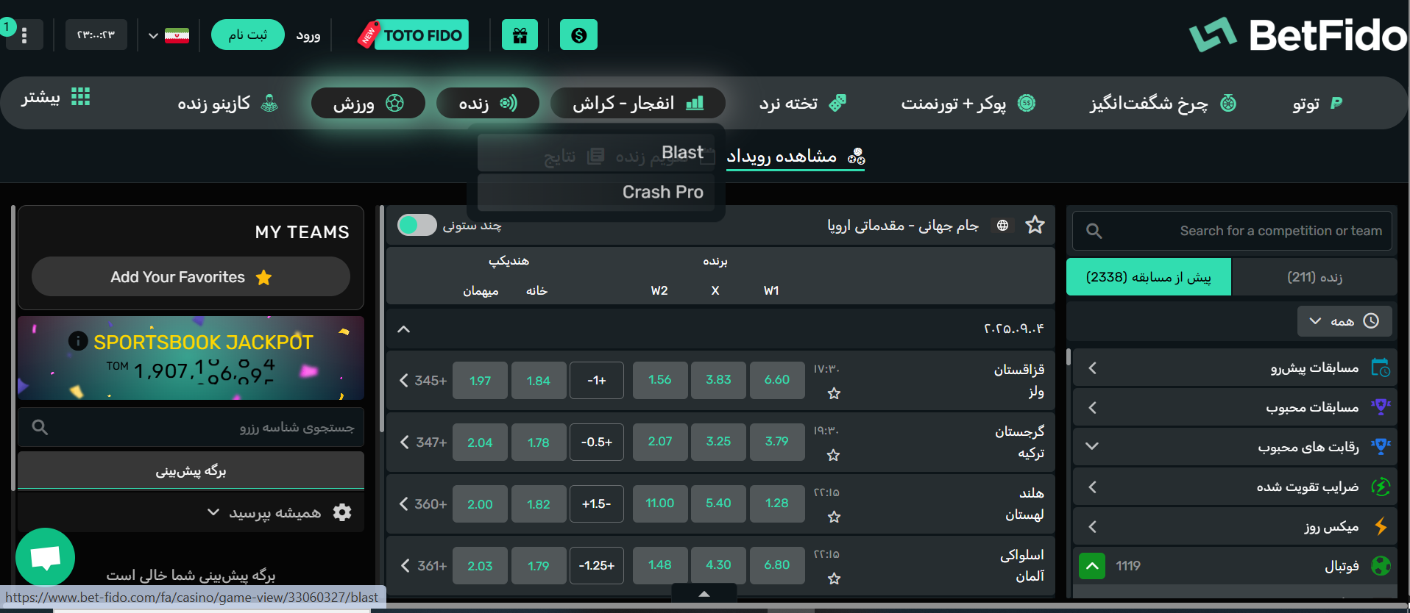Select the زنده live menu item
This screenshot has width=1410, height=613.
click(x=488, y=103)
